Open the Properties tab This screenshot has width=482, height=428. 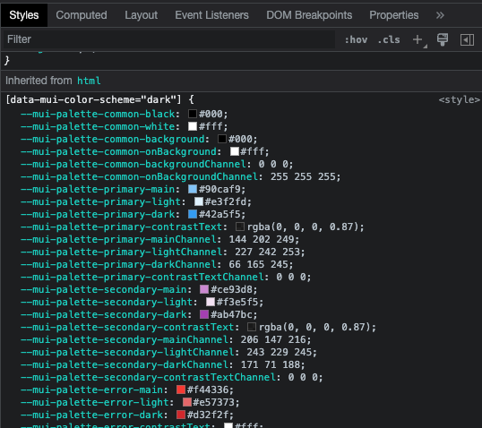(x=394, y=15)
